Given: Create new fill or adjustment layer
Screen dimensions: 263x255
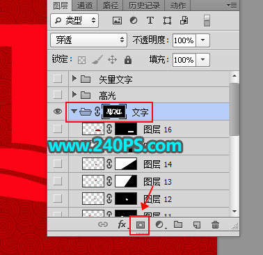Looking at the screenshot, I should point(160,225).
